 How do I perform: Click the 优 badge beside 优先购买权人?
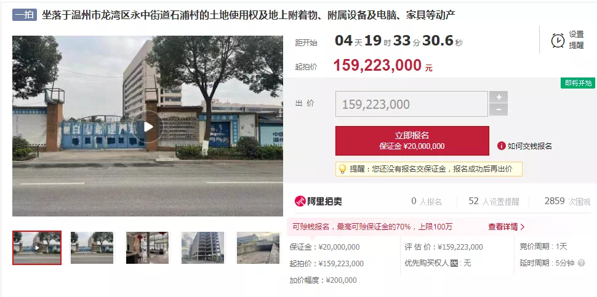coord(454,263)
